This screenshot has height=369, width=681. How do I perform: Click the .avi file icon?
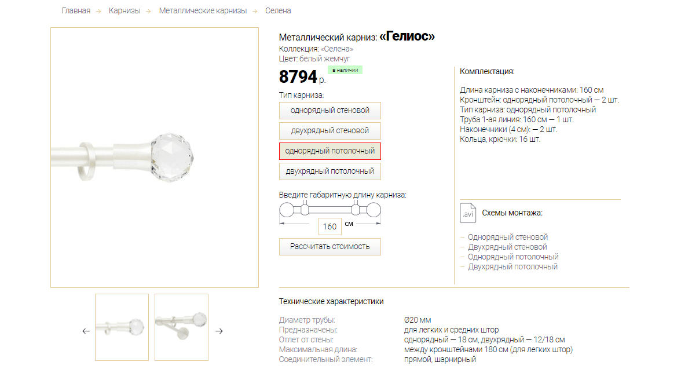pyautogui.click(x=468, y=213)
